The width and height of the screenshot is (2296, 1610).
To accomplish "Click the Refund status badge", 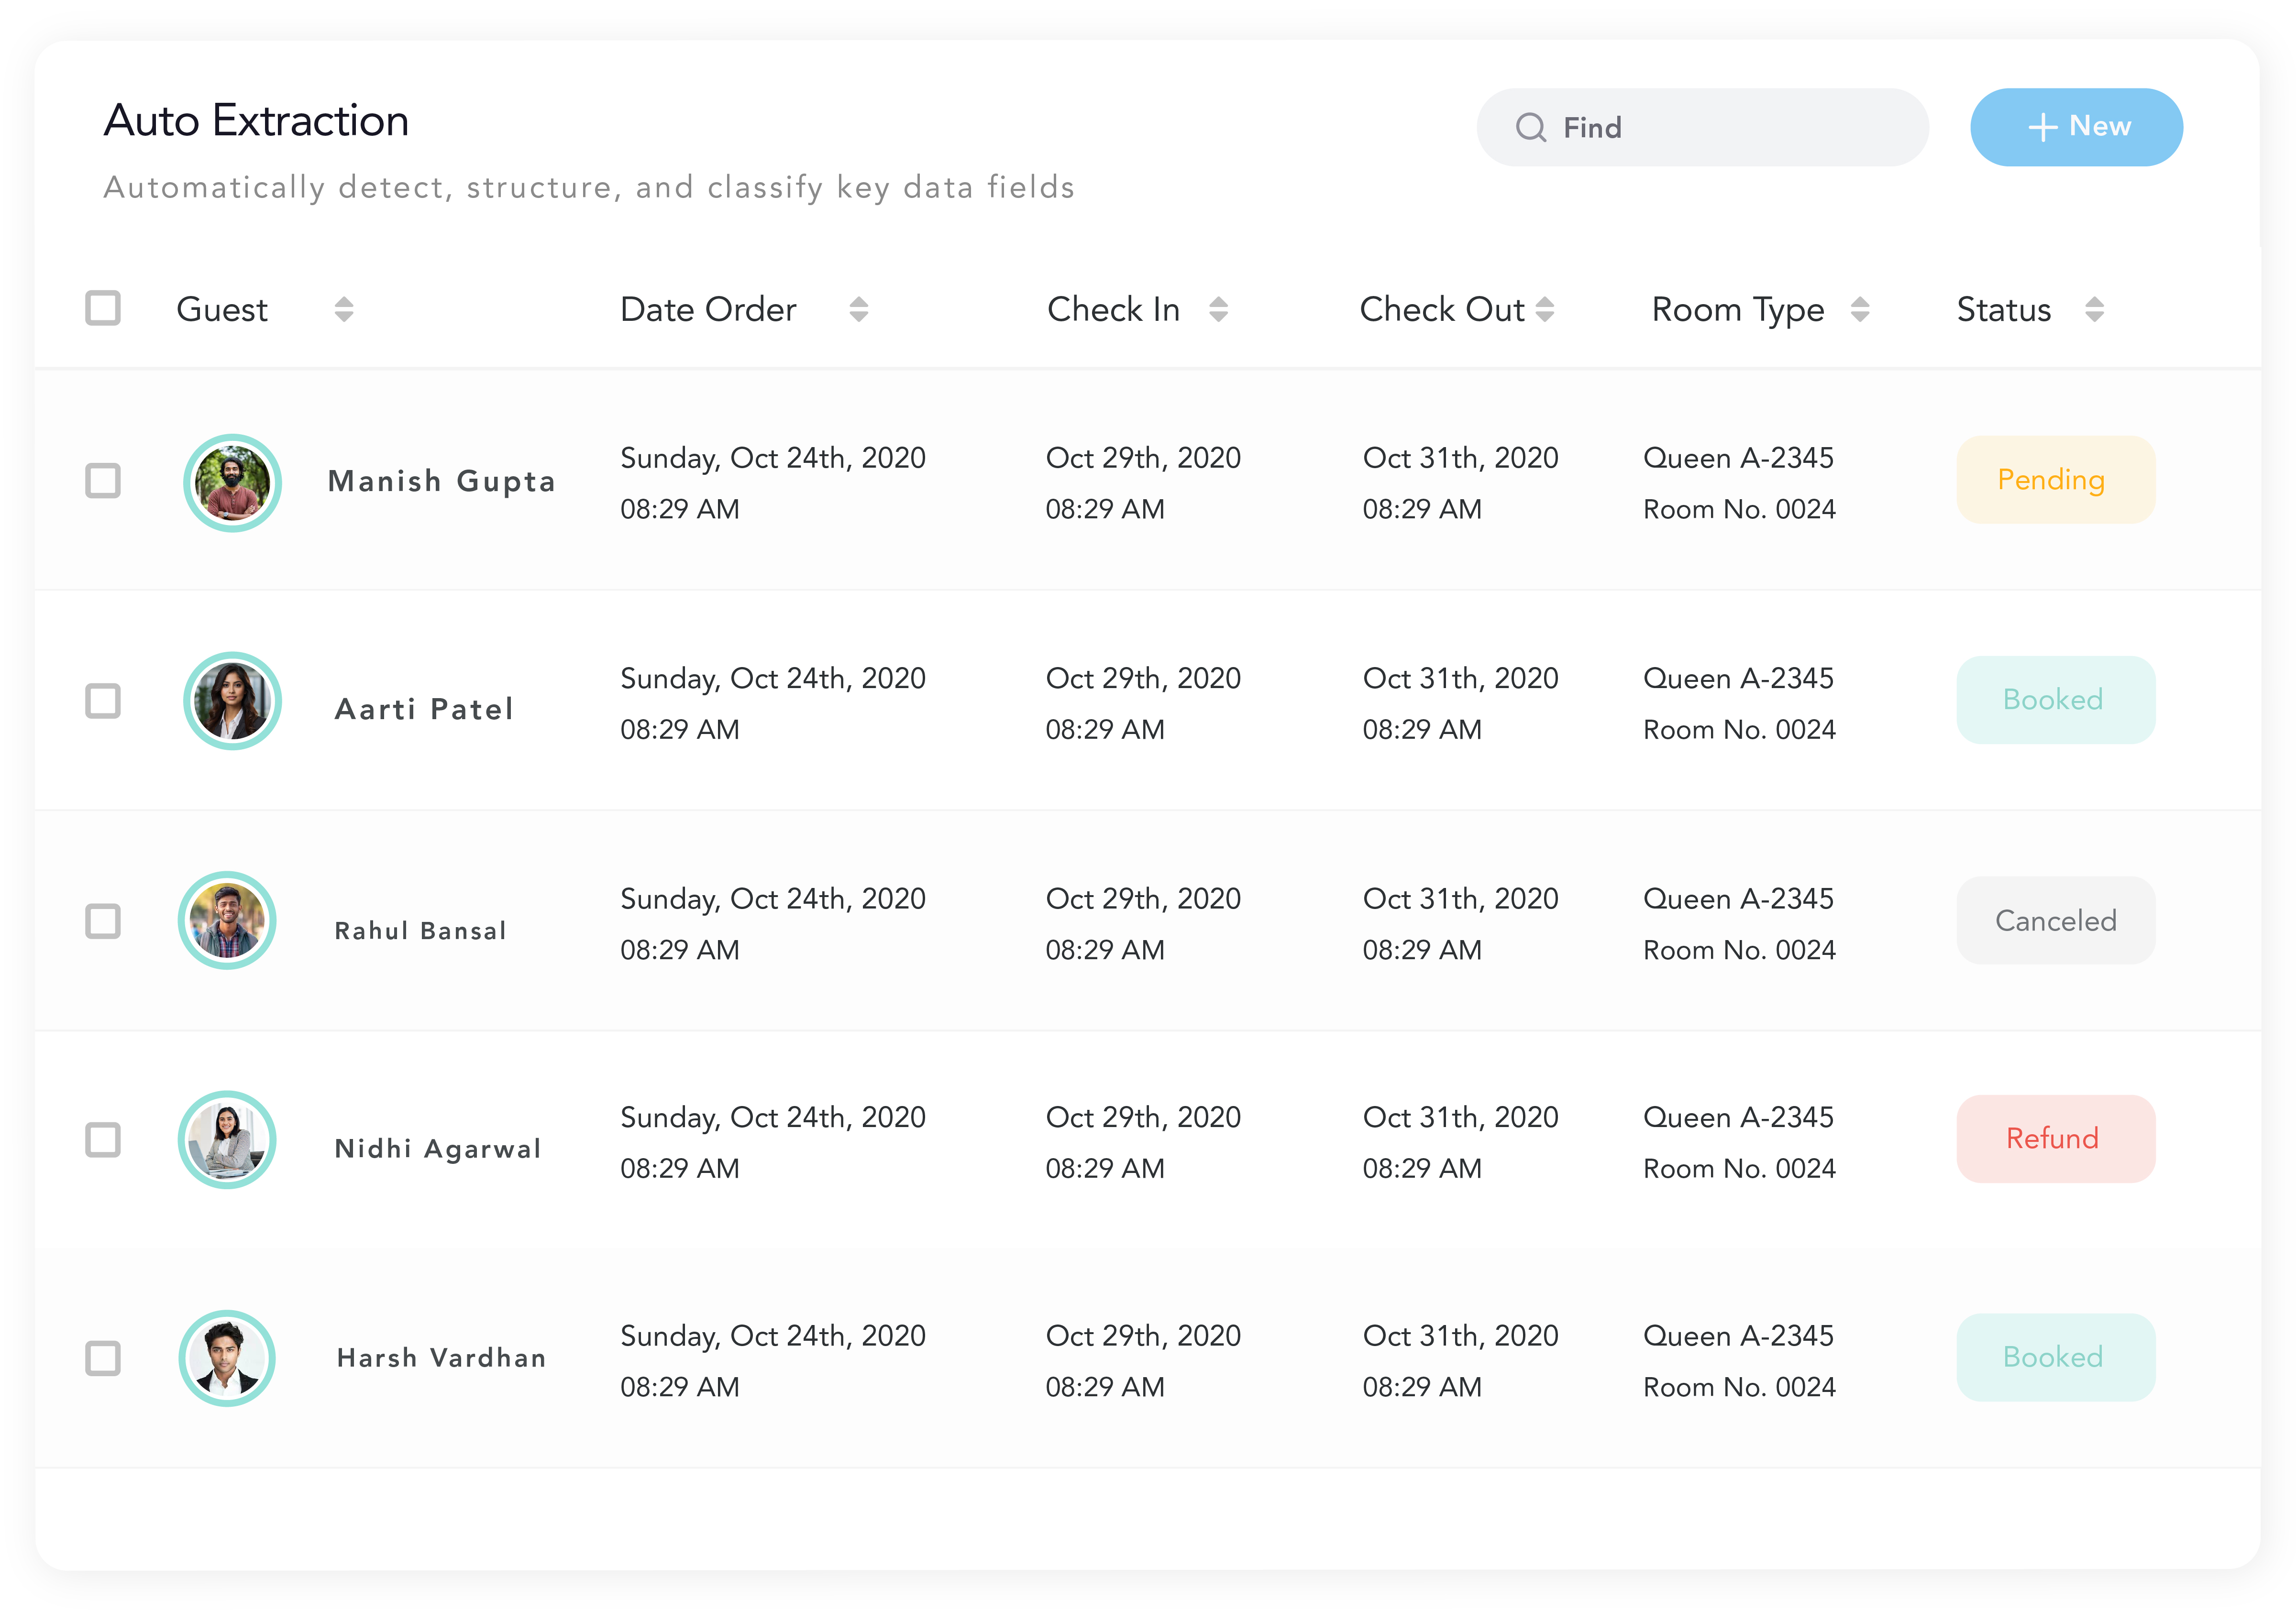I will (2055, 1139).
